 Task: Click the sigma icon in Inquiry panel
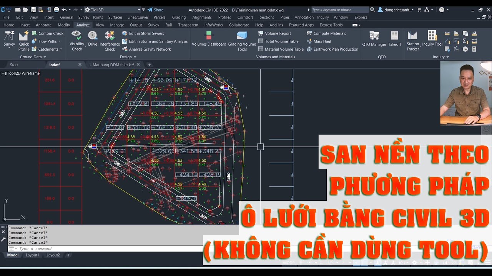pyautogui.click(x=465, y=41)
